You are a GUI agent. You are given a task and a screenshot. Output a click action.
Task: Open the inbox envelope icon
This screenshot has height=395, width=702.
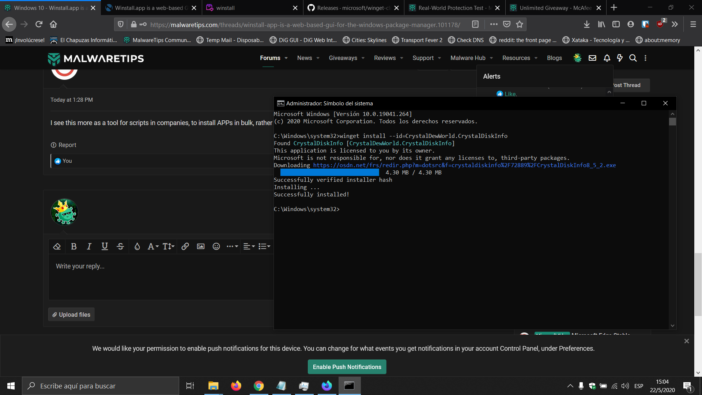592,58
